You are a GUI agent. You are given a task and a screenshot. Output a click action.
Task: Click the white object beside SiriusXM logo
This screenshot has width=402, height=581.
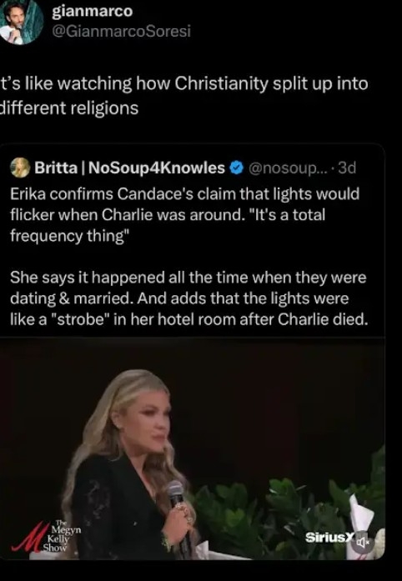tap(365, 523)
